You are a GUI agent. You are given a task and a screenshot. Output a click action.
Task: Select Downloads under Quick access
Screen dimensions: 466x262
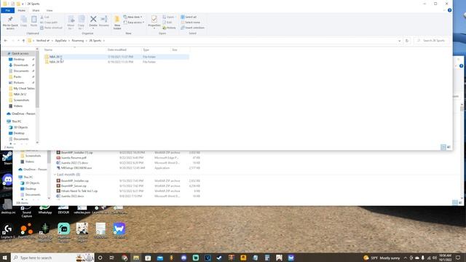click(21, 65)
